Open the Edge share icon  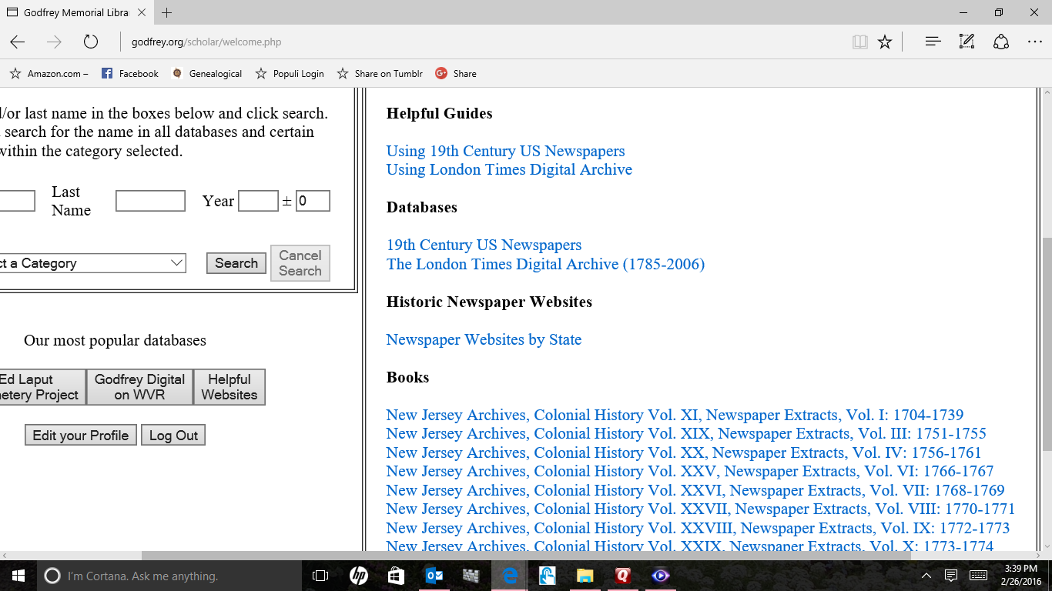coord(1001,42)
